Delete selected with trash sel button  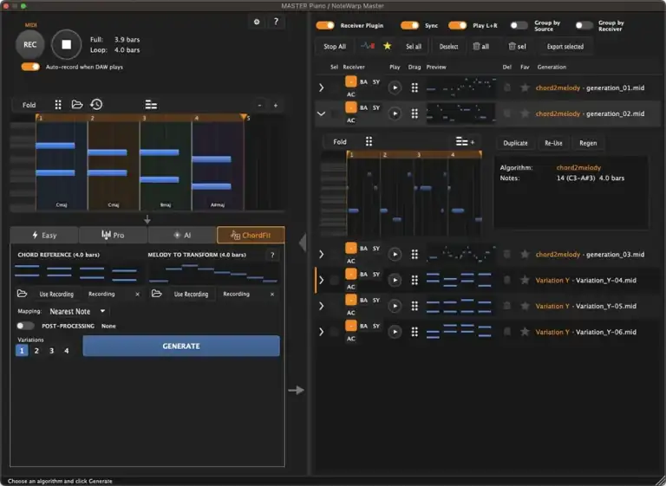(517, 46)
